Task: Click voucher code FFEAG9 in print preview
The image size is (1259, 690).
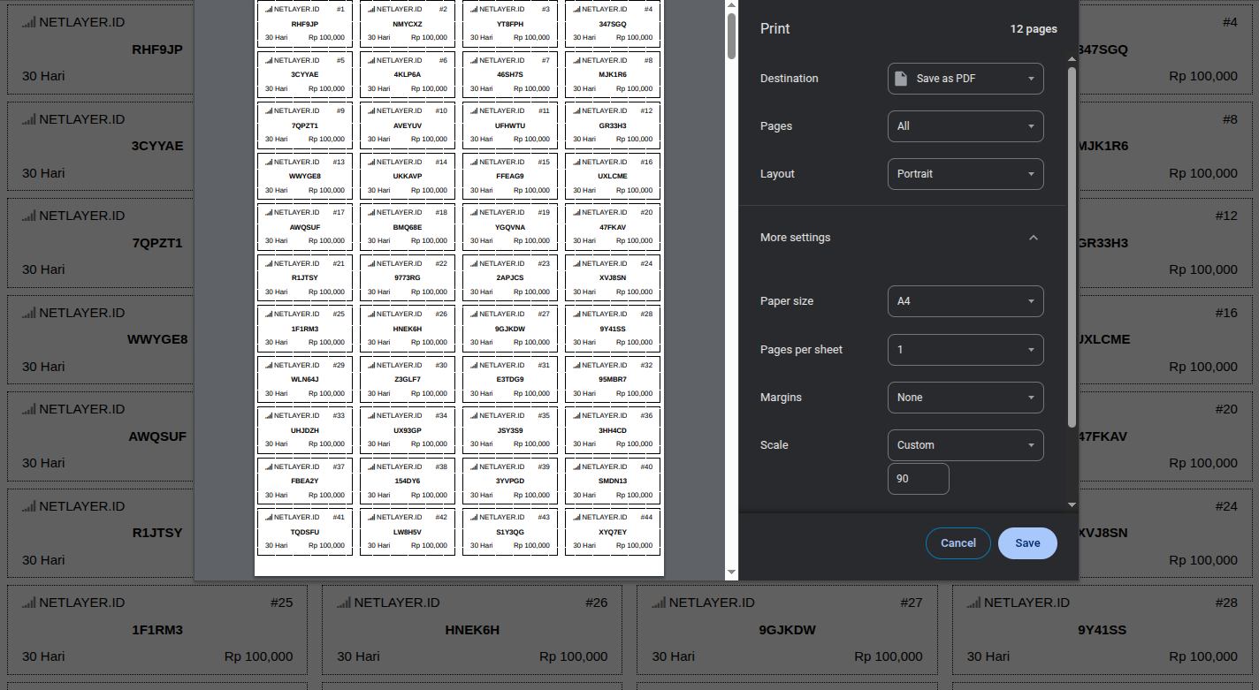Action: pyautogui.click(x=510, y=176)
